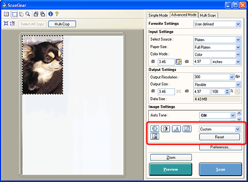Click the cropped dog photo in preview

point(43,65)
